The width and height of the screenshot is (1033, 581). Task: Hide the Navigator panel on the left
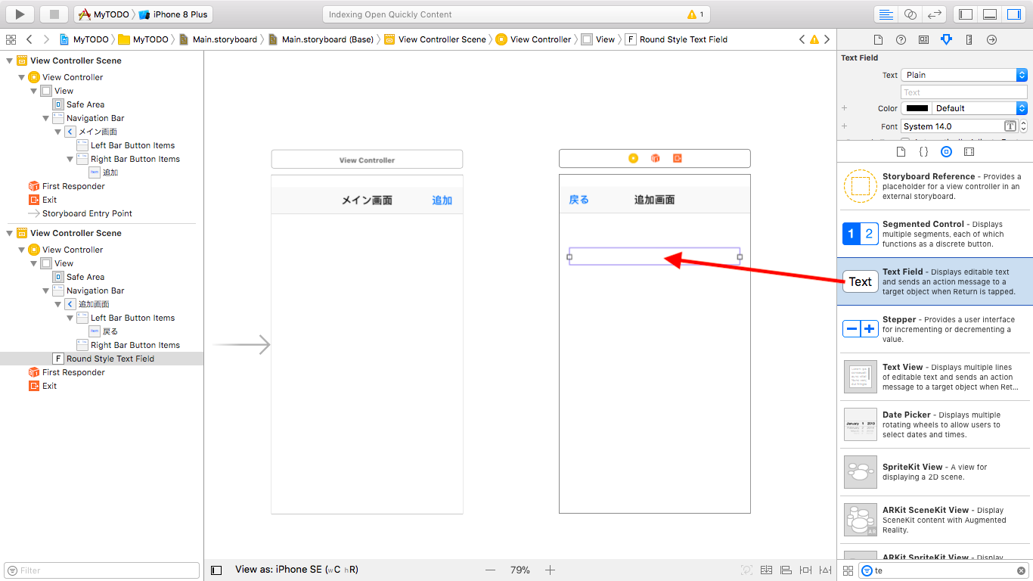click(965, 14)
